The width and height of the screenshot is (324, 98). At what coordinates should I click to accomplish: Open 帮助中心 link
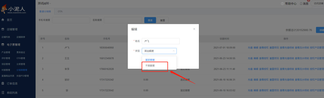[290, 4]
